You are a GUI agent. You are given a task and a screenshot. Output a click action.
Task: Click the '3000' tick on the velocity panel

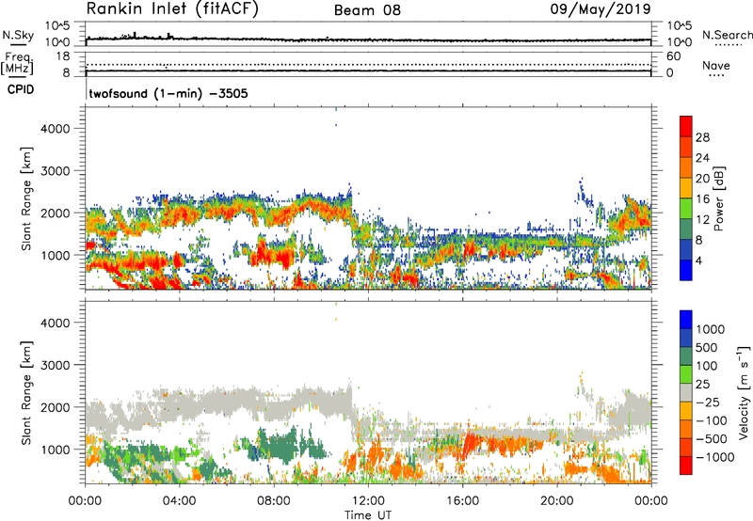(56, 365)
